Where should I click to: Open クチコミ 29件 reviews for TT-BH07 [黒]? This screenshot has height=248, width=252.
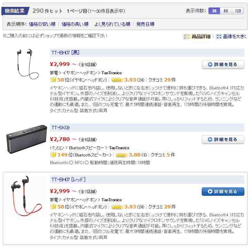pyautogui.click(x=162, y=80)
